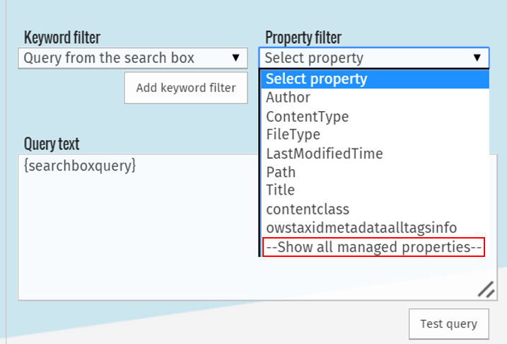
Task: Click the {searchboxquery} text in Query text
Action: [x=80, y=166]
